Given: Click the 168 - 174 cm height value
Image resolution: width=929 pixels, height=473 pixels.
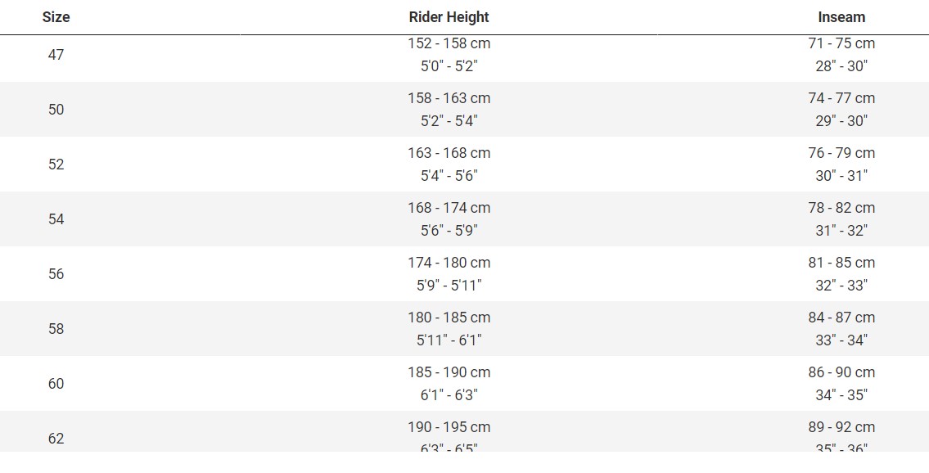Looking at the screenshot, I should [449, 208].
